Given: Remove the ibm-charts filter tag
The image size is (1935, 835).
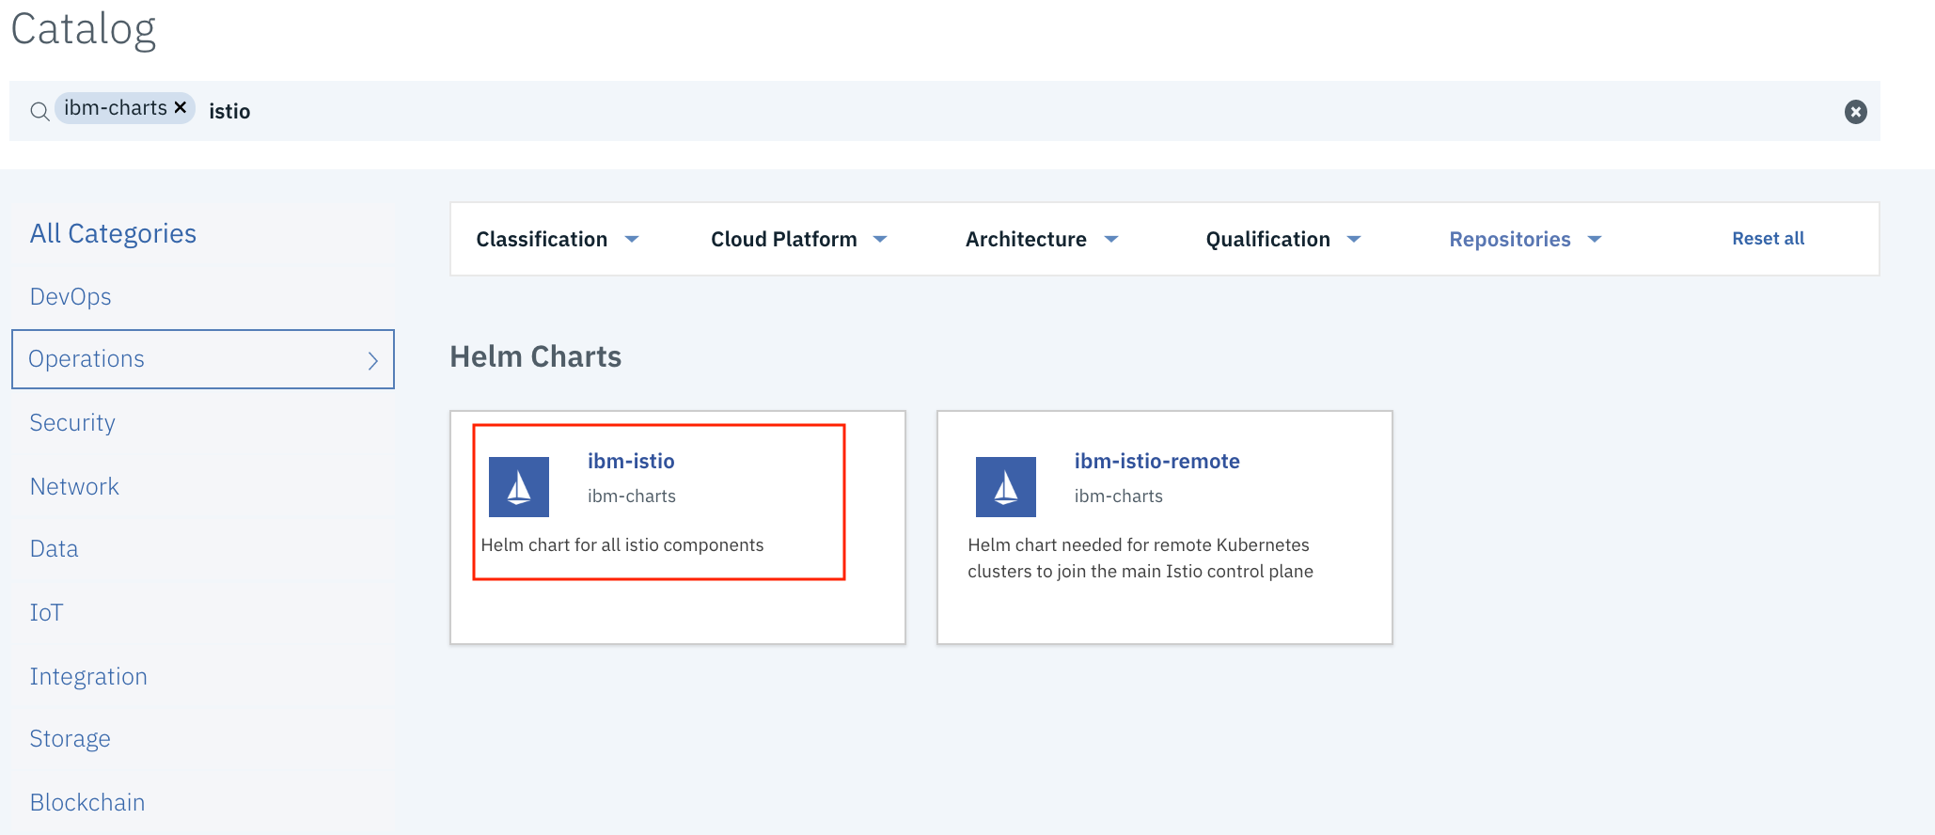Looking at the screenshot, I should tap(181, 108).
